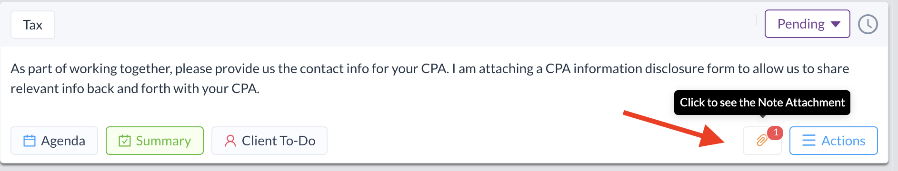This screenshot has width=898, height=171.
Task: Click the red arrow annotation graphic
Action: tap(675, 128)
